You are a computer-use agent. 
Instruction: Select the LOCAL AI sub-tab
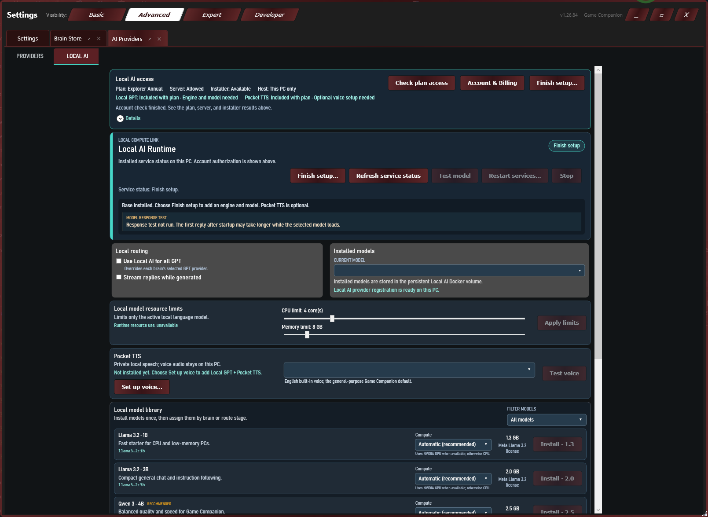click(77, 56)
